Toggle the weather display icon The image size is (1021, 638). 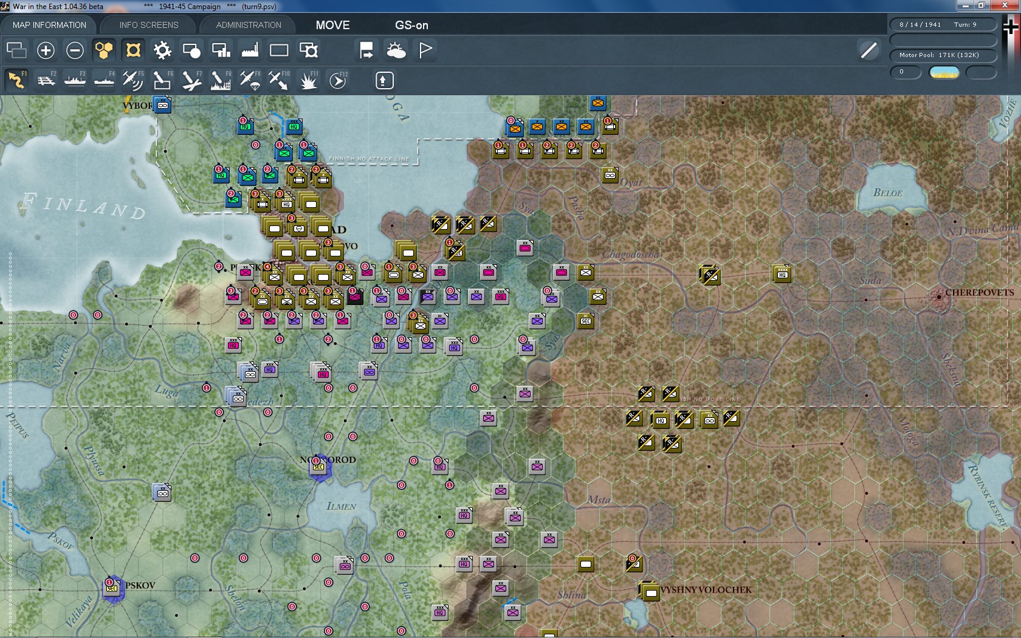click(x=396, y=50)
